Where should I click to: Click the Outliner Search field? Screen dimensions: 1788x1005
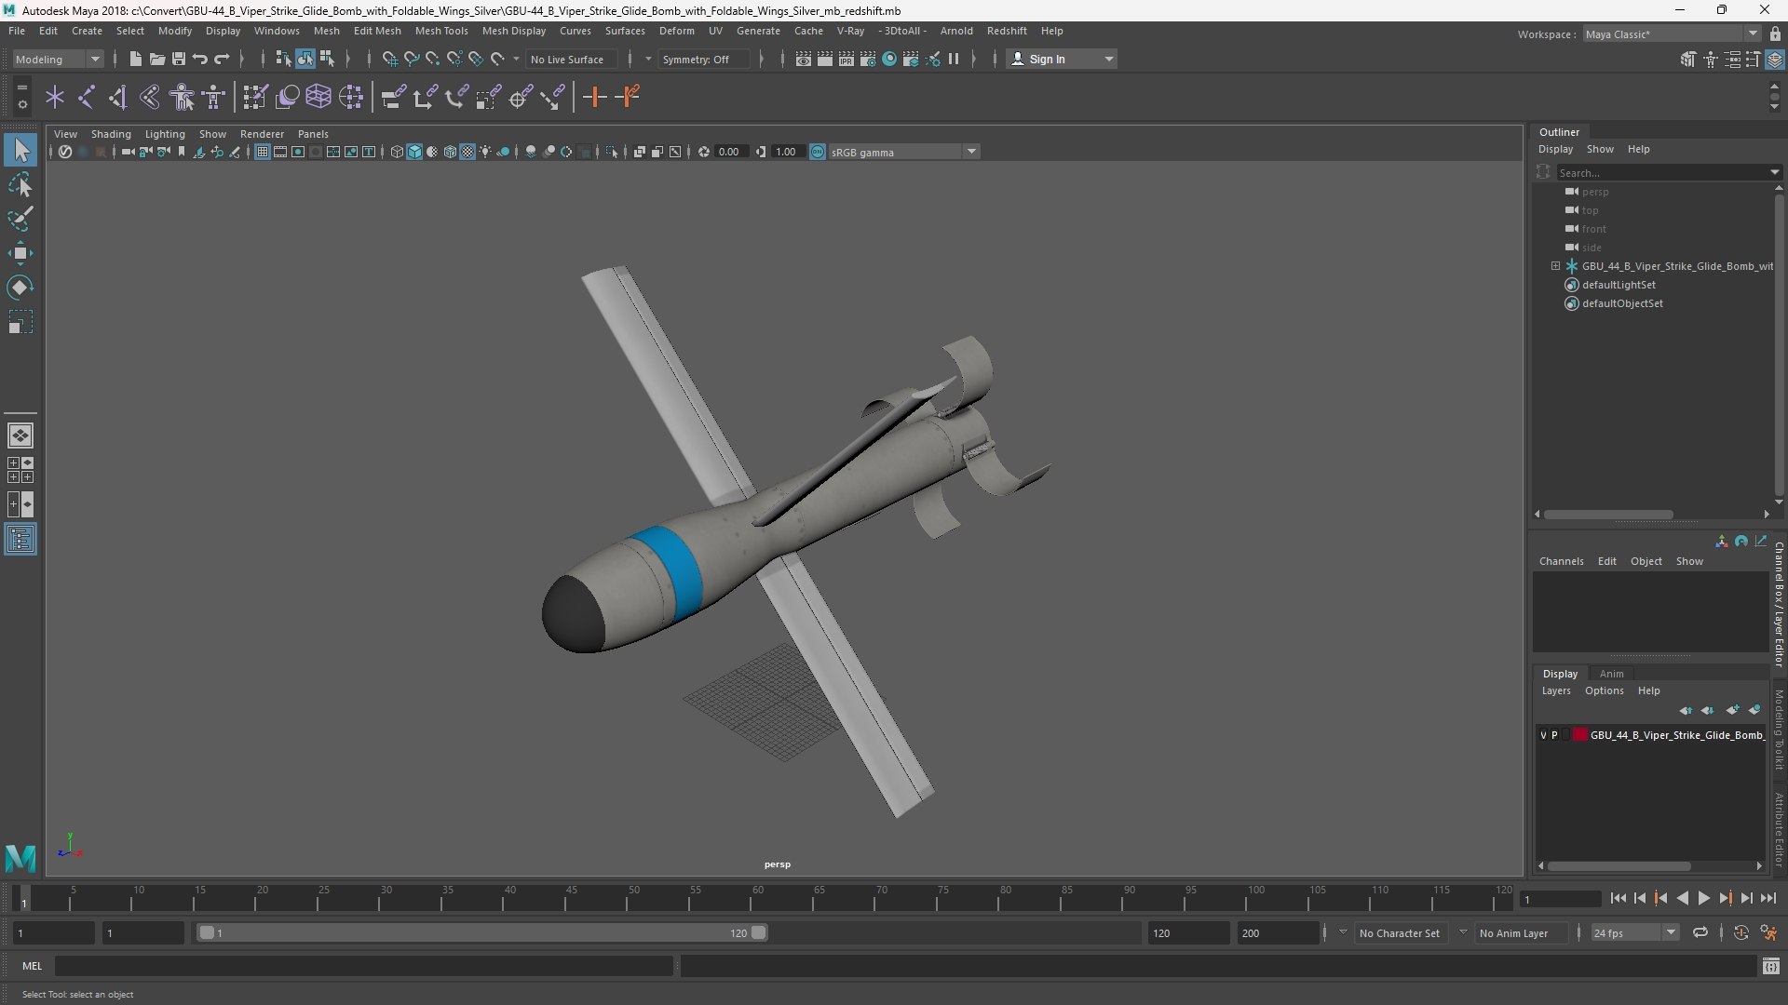1662,172
